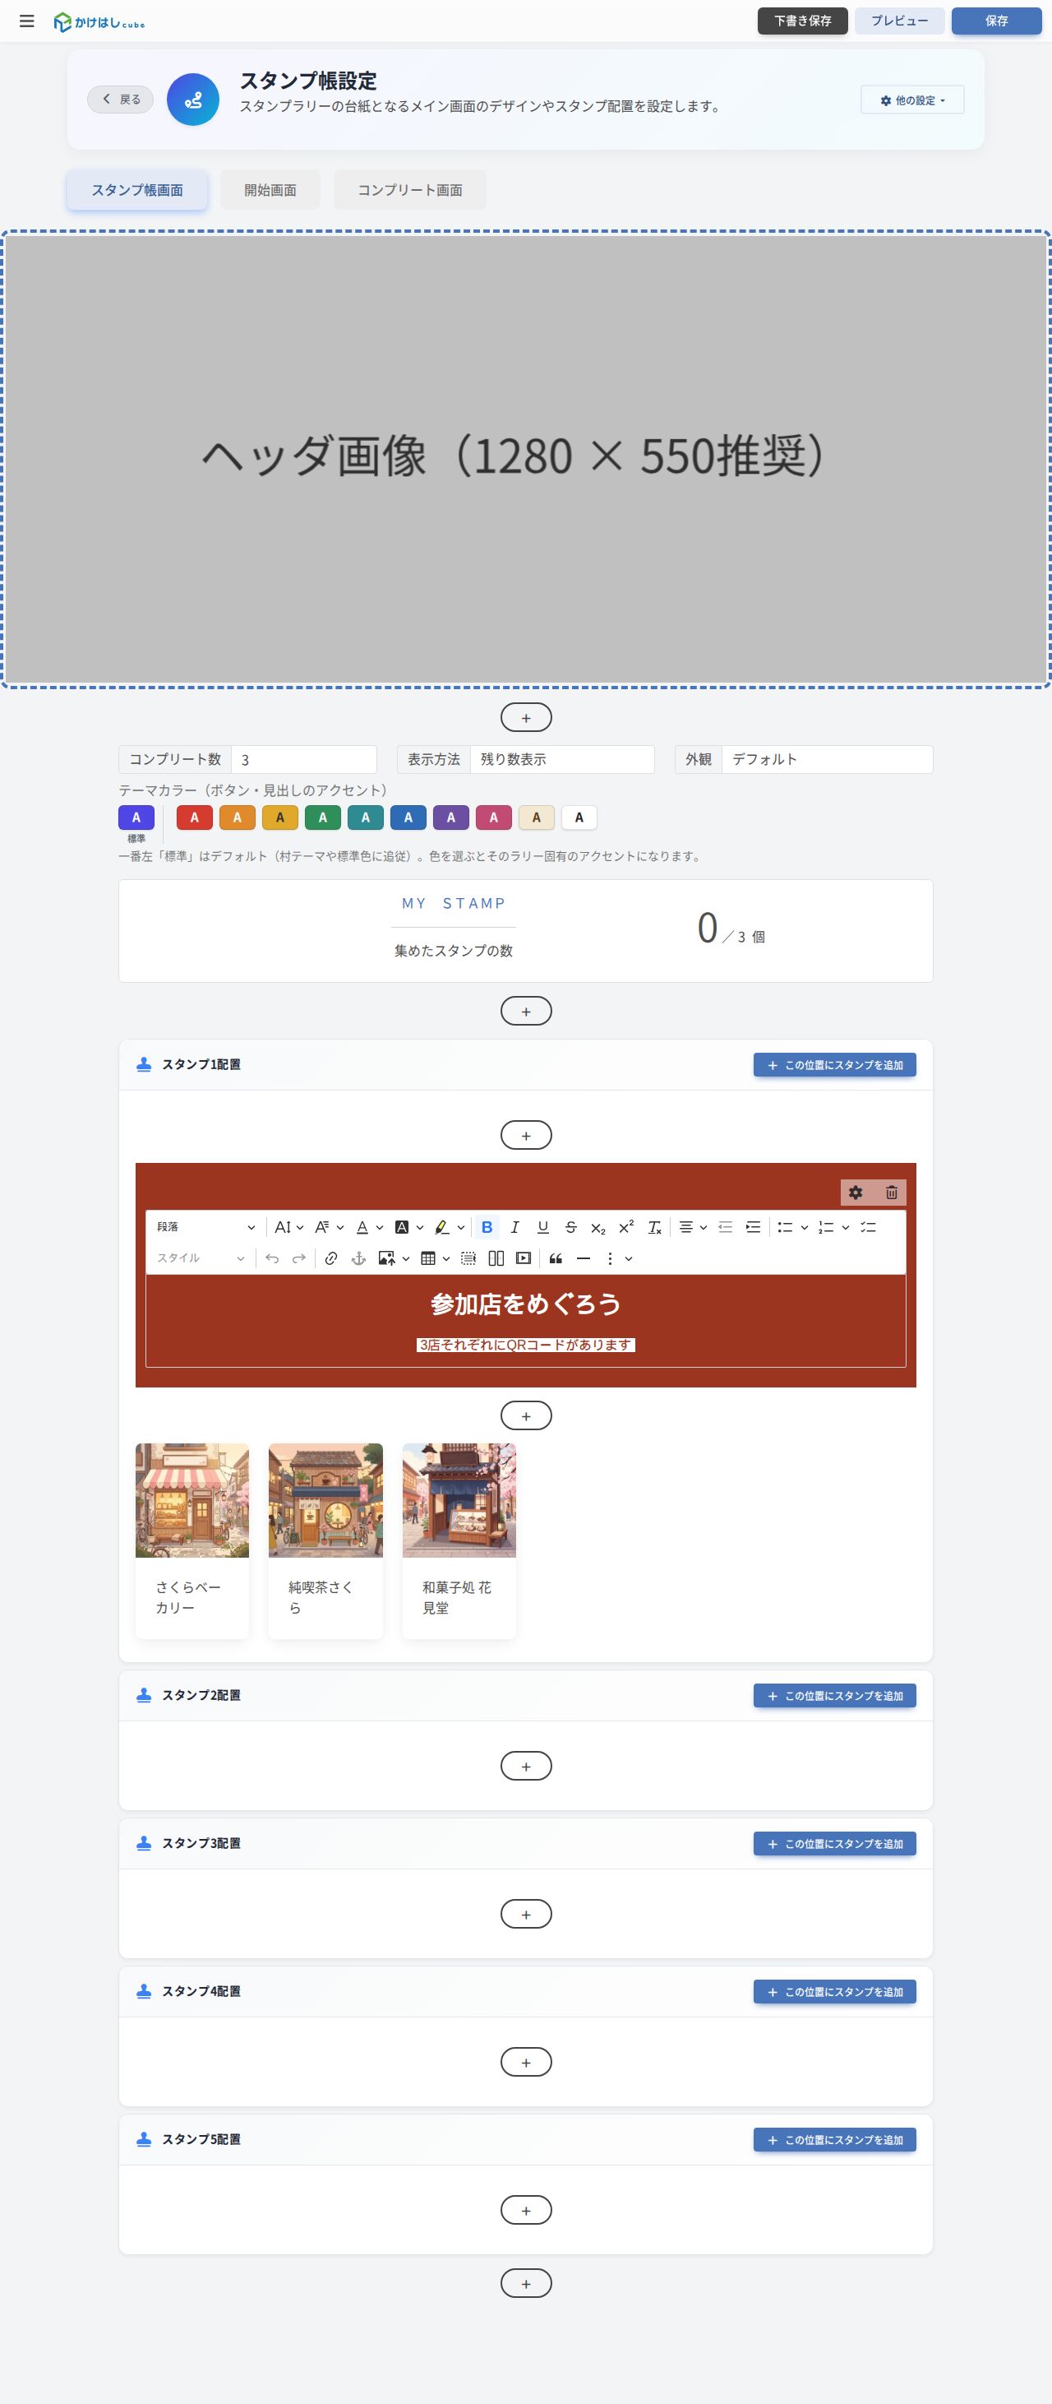
Task: Click the コンプリート数 input field
Action: click(303, 759)
